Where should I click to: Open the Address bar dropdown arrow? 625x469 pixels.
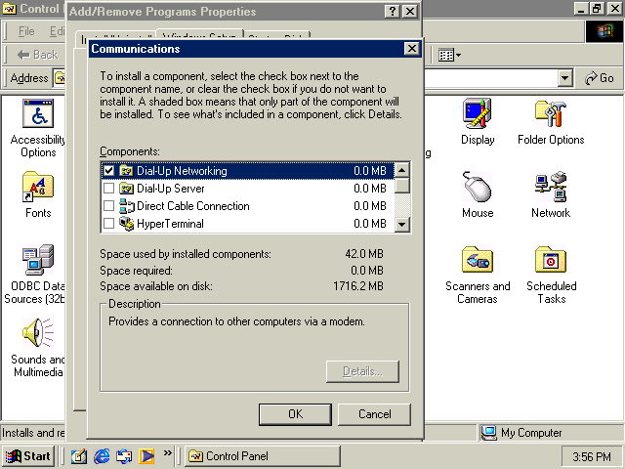coord(564,78)
